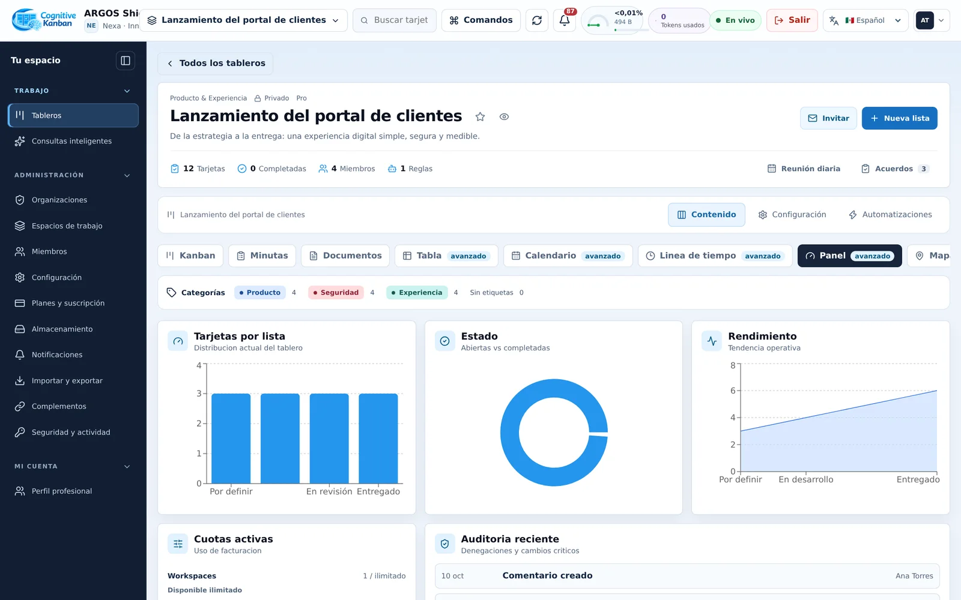Viewport: 961px width, 600px height.
Task: Click the refresh sync icon in top bar
Action: [537, 20]
